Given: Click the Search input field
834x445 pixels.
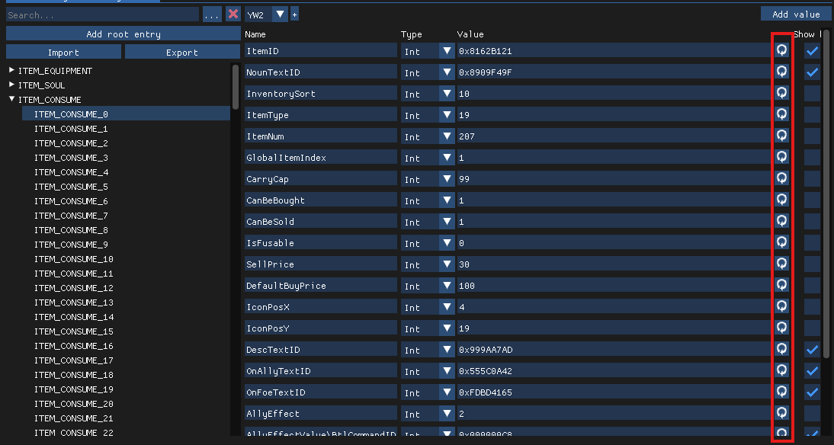Looking at the screenshot, I should coord(103,14).
